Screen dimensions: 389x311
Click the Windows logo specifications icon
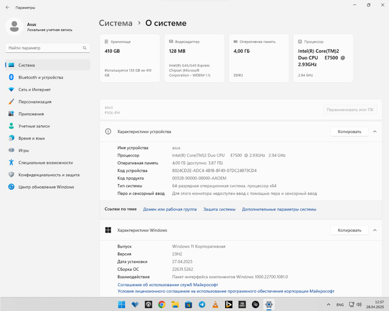point(108,230)
